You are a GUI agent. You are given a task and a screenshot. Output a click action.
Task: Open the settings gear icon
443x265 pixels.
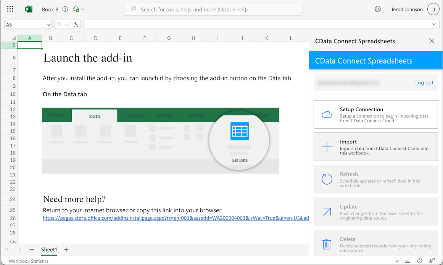(377, 9)
